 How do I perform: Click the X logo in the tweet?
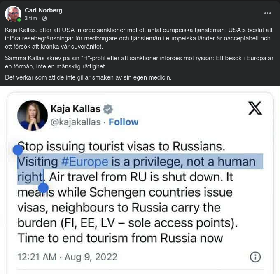(255, 108)
